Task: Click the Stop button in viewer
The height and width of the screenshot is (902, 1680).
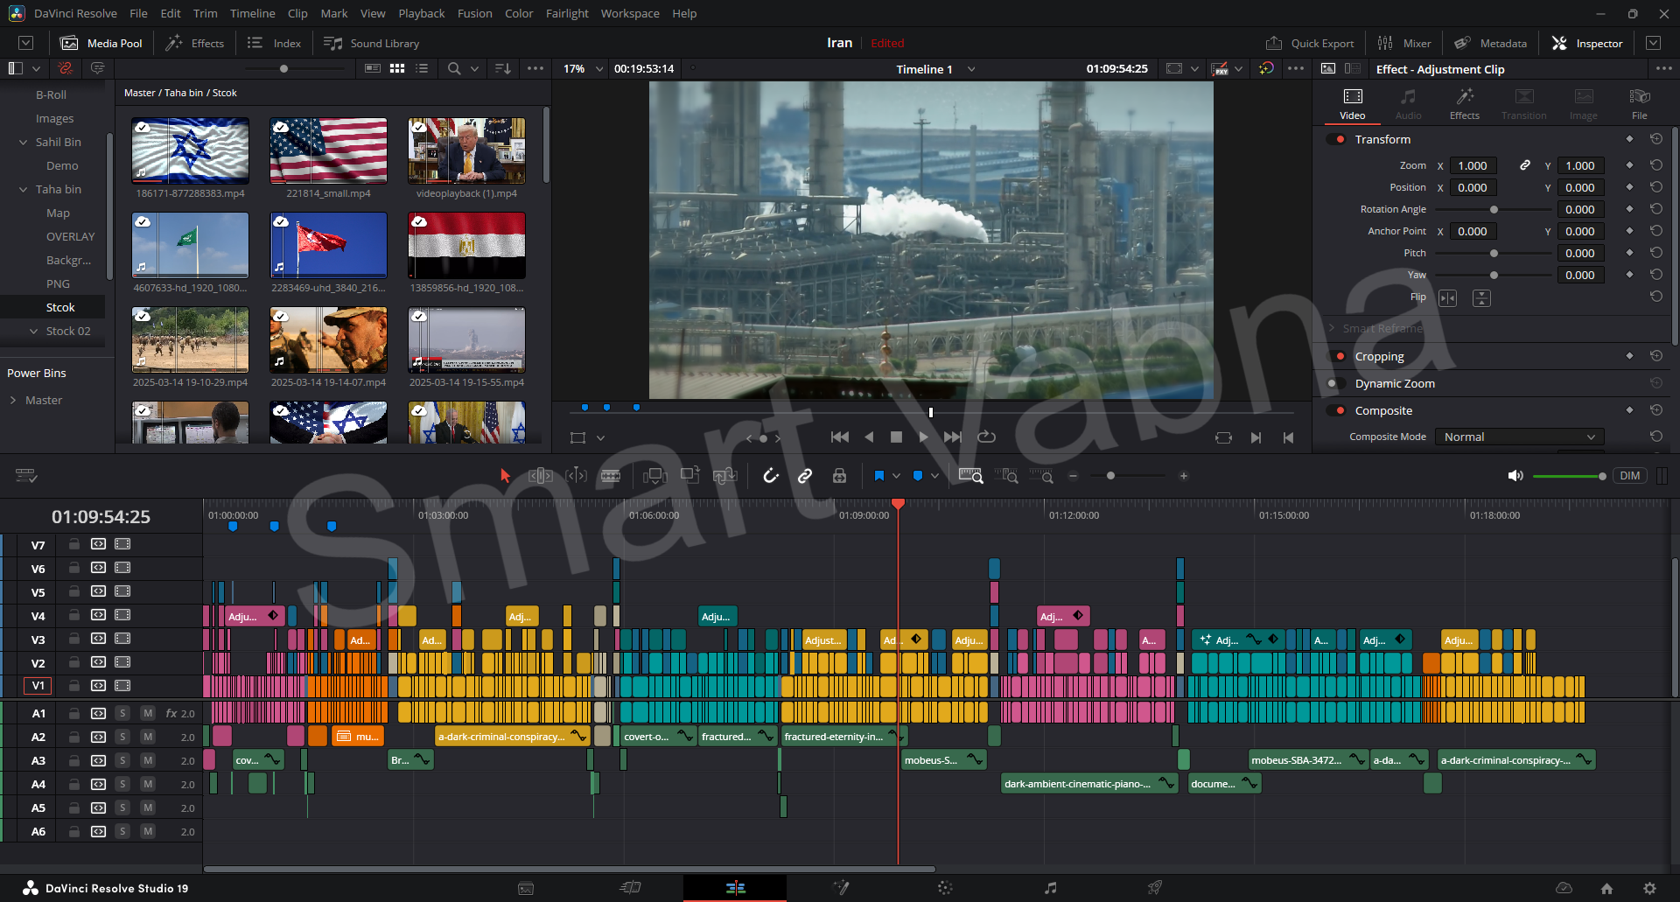Action: click(x=896, y=437)
